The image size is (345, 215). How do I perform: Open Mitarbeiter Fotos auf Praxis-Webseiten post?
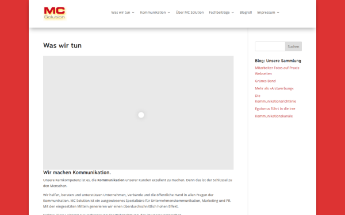[278, 71]
